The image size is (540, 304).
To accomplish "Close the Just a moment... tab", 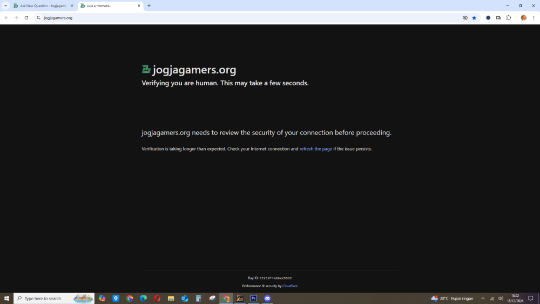I will (139, 6).
